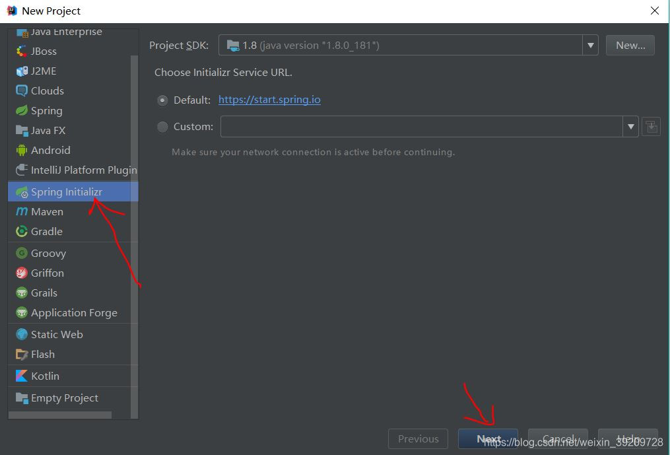Select the Maven label

(47, 212)
